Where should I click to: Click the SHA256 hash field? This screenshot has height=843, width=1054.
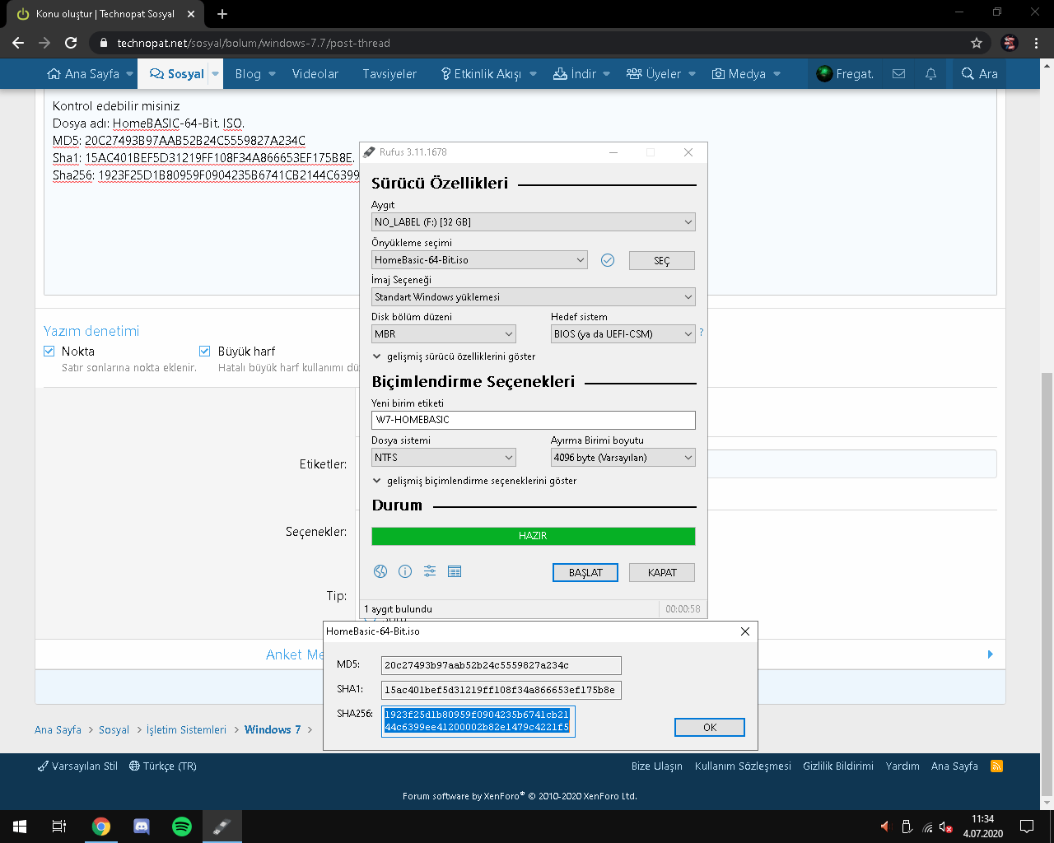[478, 721]
